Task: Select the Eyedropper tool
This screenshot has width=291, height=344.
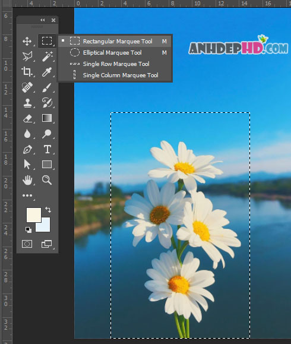Action: pos(47,72)
